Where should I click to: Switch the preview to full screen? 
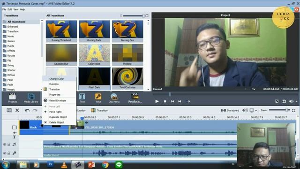(277, 101)
